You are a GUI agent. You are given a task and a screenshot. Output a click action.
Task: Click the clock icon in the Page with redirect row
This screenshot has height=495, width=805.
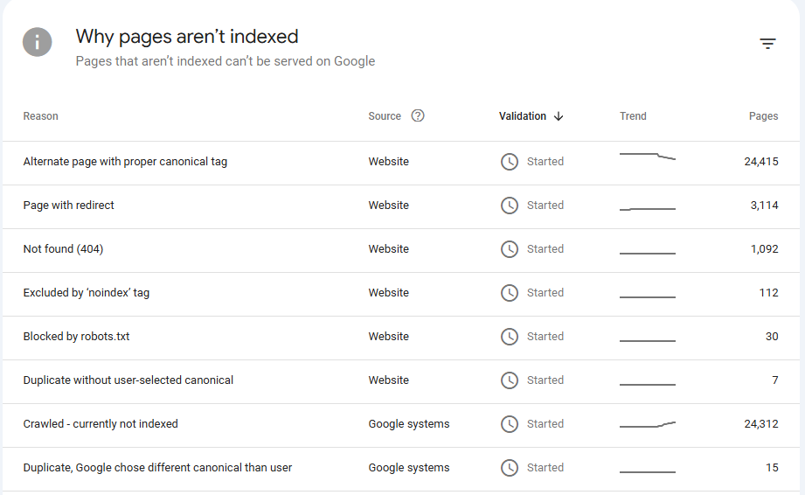510,206
